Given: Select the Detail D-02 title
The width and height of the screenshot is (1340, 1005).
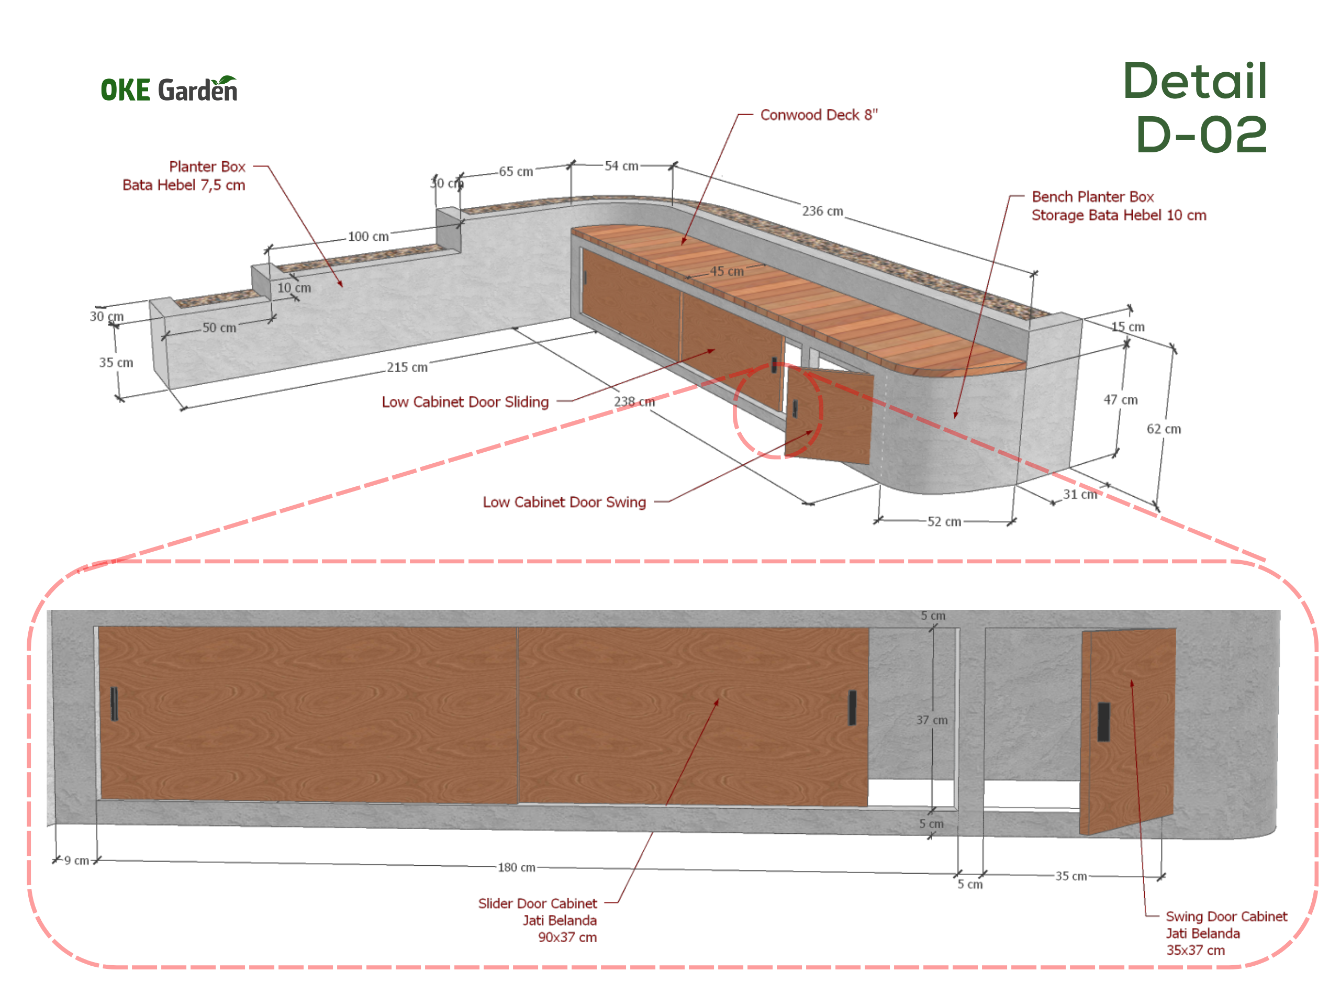Looking at the screenshot, I should click(1194, 107).
